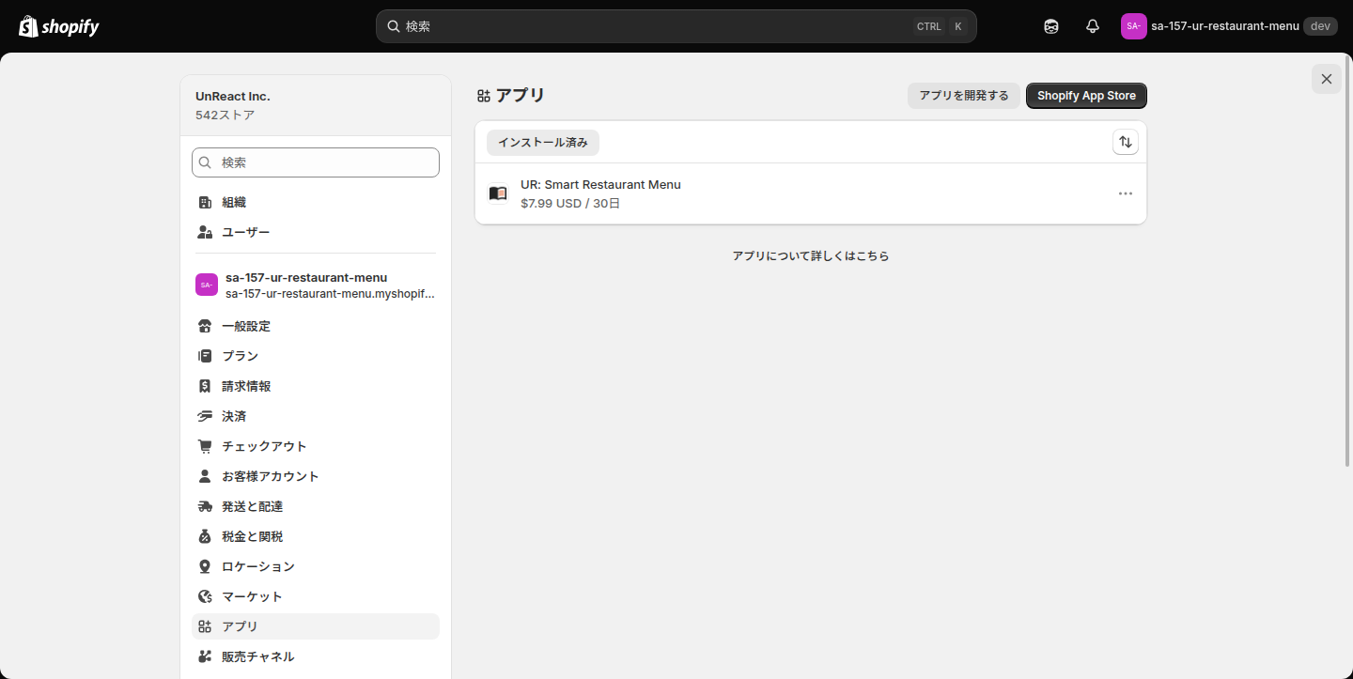This screenshot has height=679, width=1353.
Task: Click the マーケット globe icon
Action: coord(205,596)
